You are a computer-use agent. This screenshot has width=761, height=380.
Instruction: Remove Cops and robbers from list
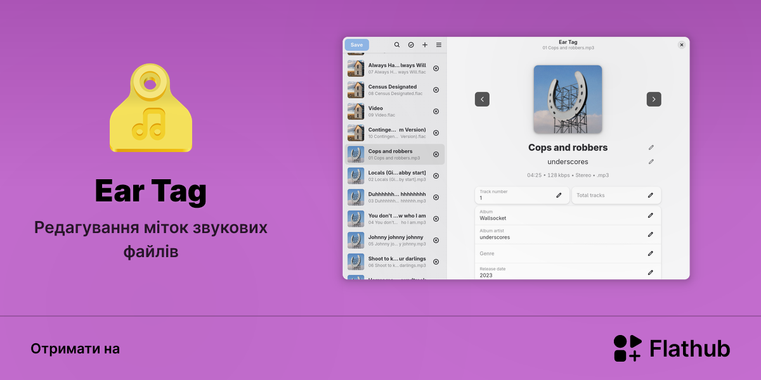click(436, 155)
